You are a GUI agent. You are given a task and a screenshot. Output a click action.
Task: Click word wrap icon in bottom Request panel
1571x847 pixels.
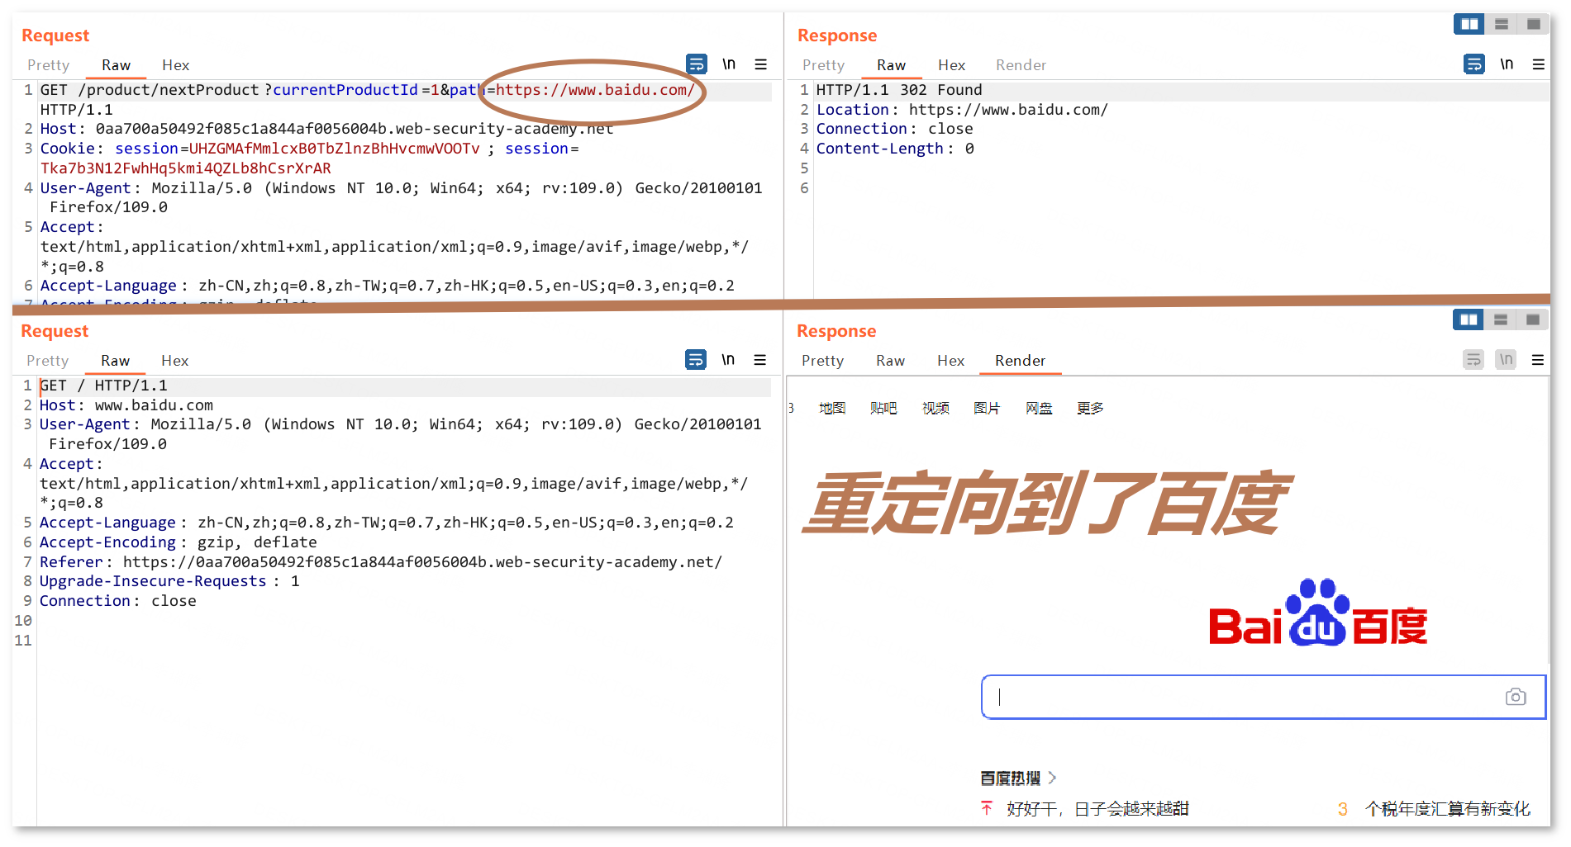(x=695, y=359)
